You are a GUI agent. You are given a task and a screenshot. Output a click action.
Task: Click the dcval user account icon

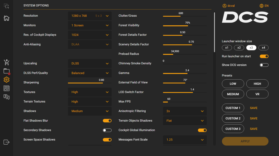coord(224,6)
